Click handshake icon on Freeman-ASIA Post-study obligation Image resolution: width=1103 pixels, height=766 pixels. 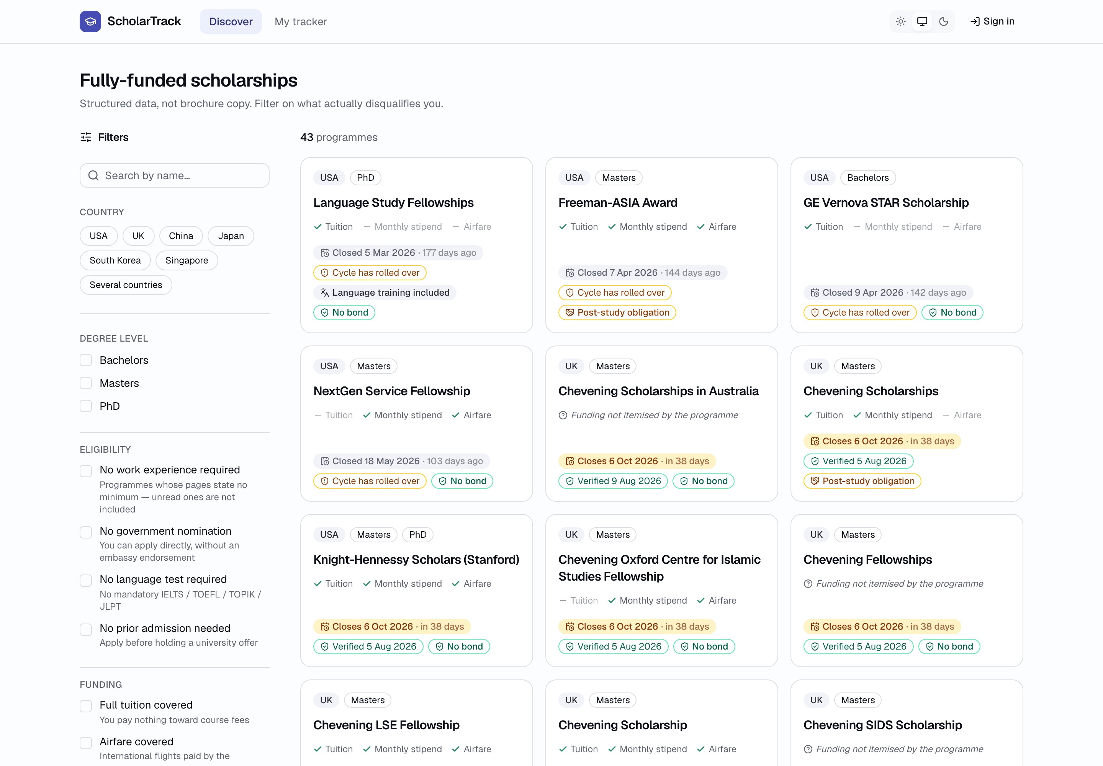pos(570,313)
